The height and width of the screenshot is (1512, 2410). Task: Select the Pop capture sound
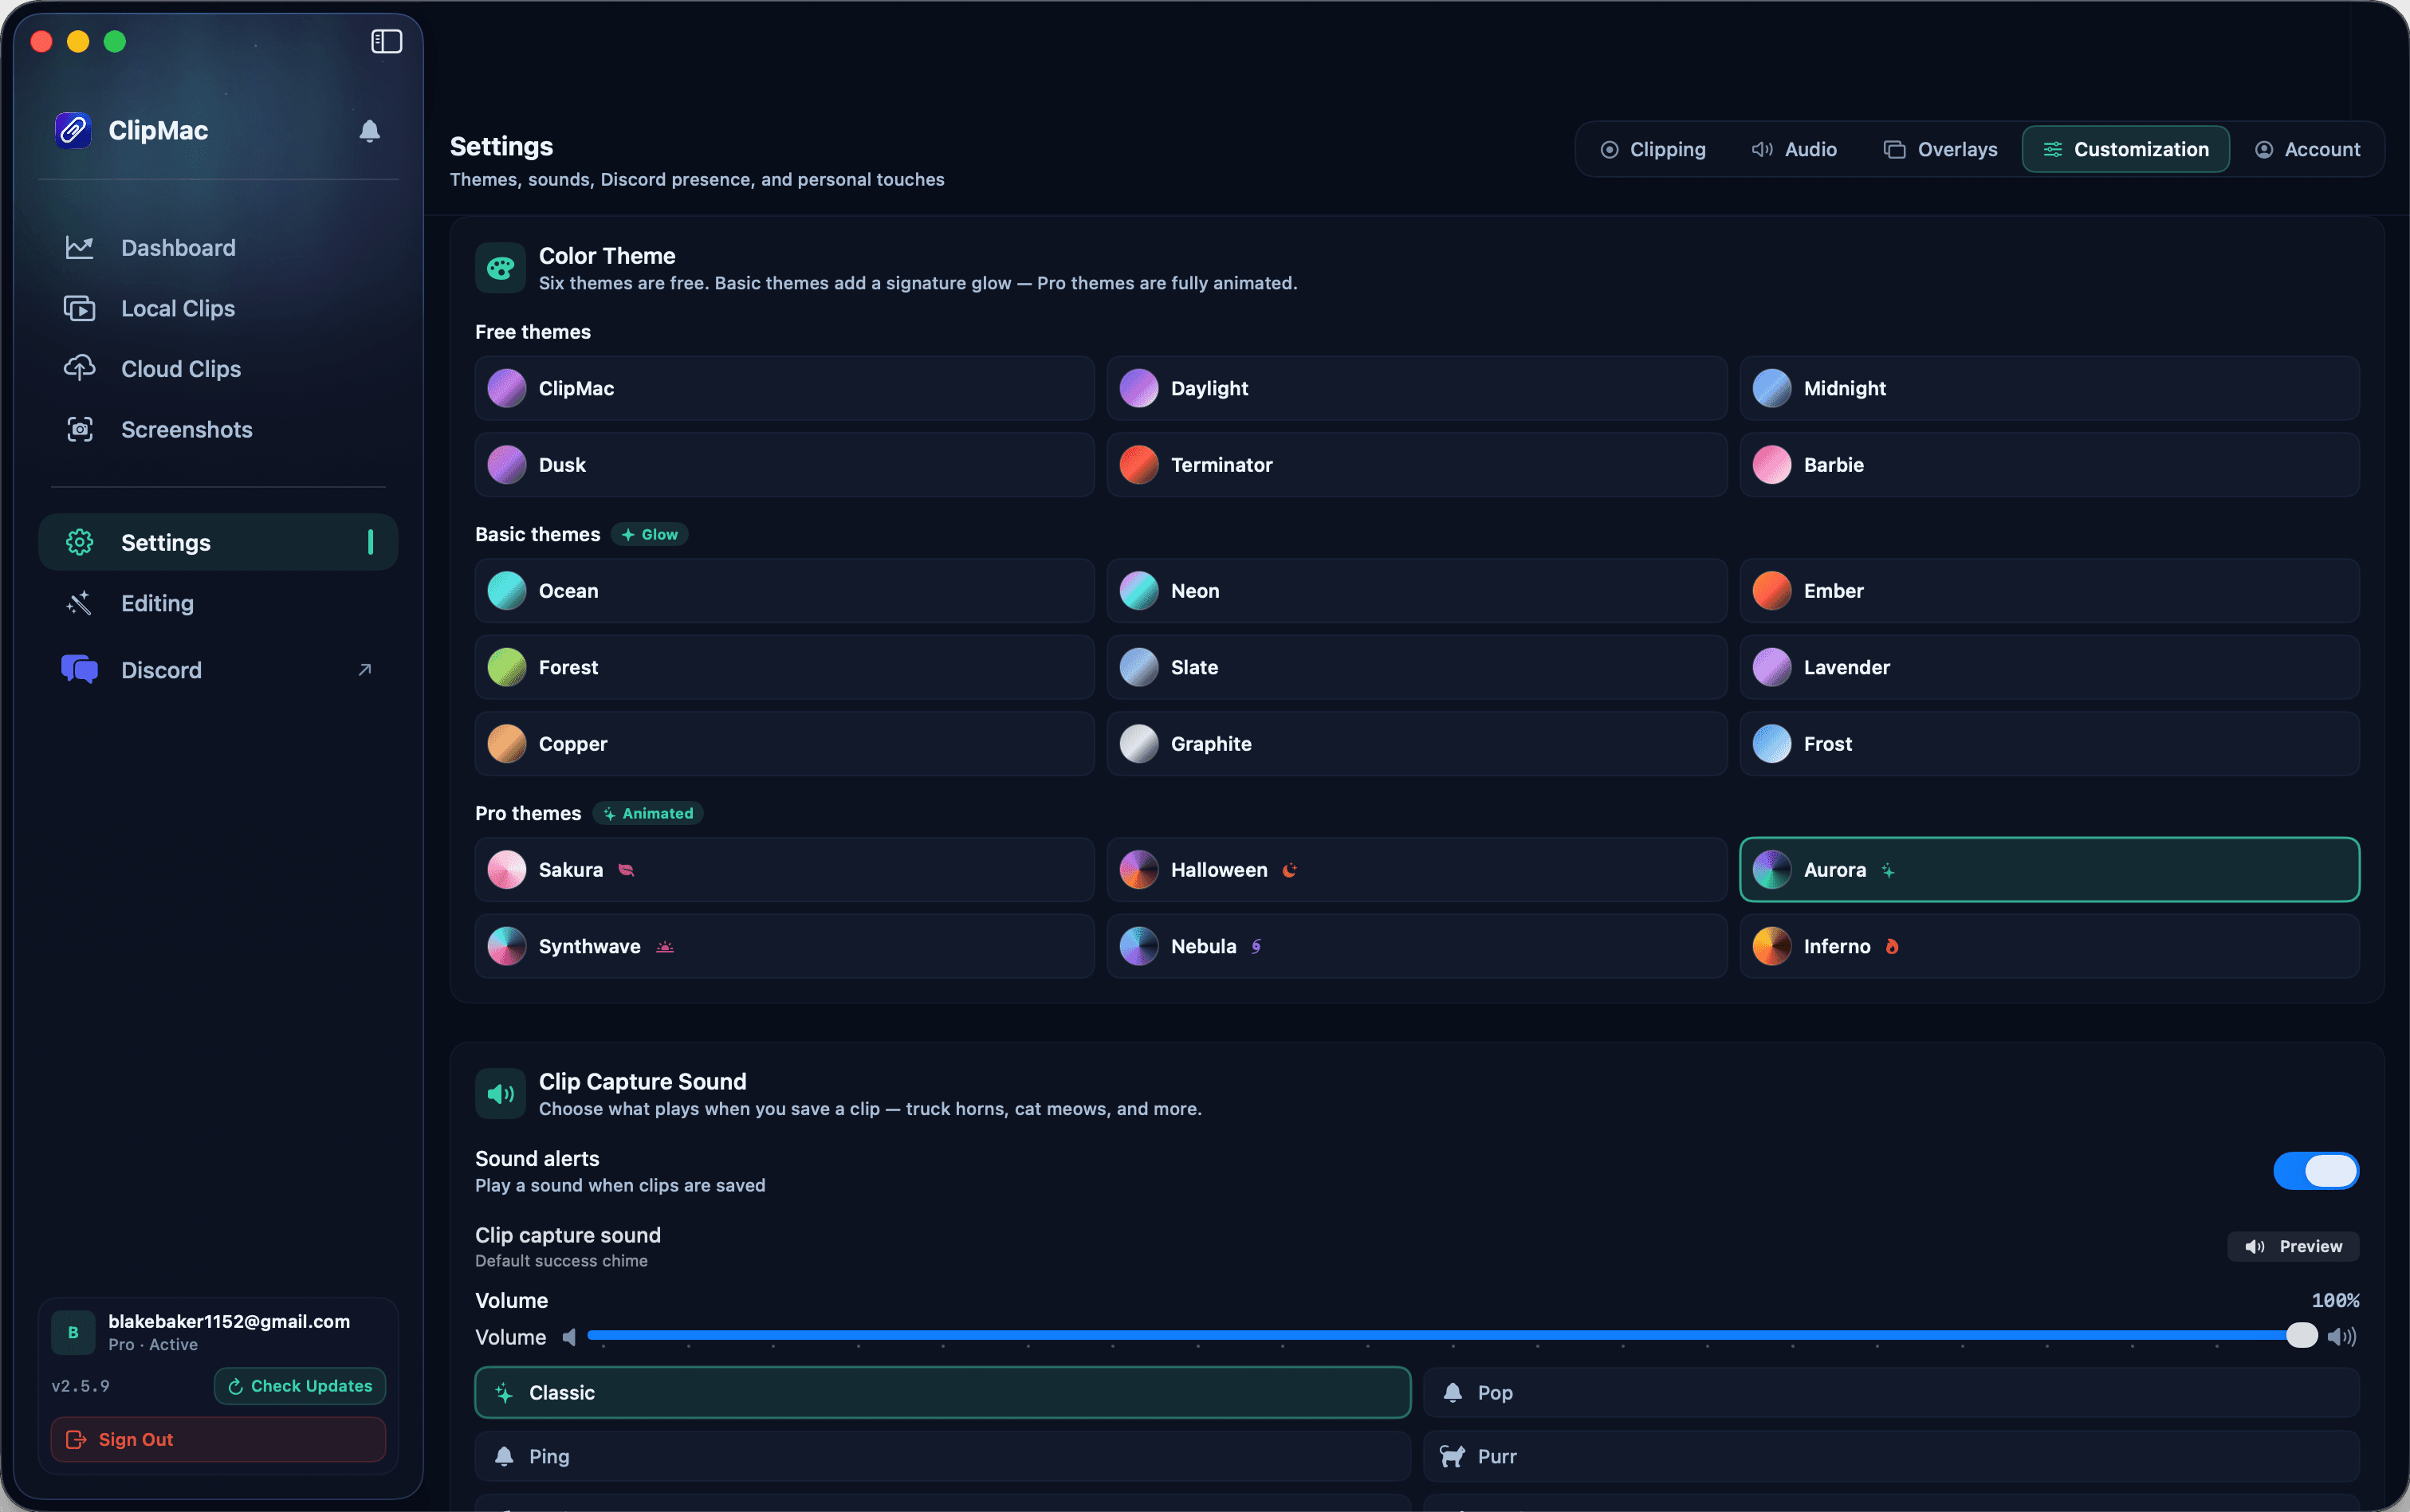[x=1891, y=1393]
